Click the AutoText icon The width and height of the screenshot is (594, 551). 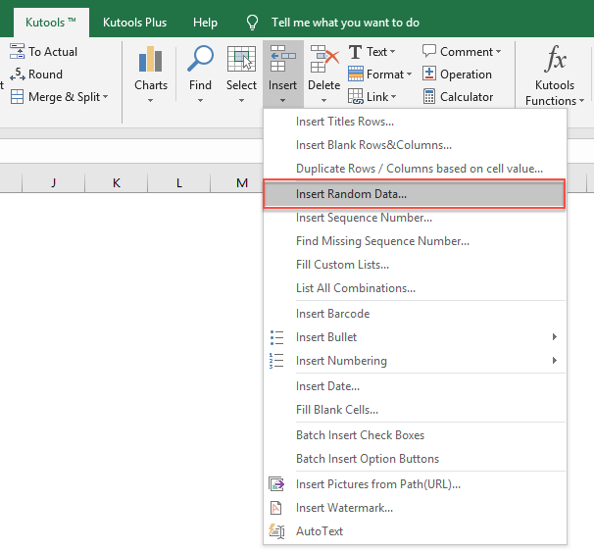(276, 531)
